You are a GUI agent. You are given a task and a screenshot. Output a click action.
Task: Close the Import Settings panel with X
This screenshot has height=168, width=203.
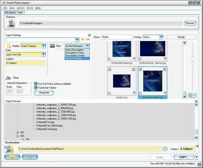(89, 35)
